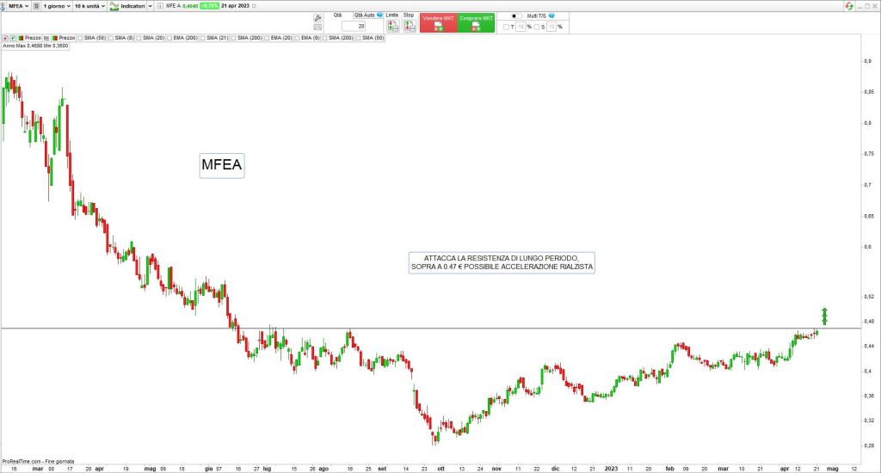Click the Indicatori chart icon
The width and height of the screenshot is (881, 473).
pos(114,5)
